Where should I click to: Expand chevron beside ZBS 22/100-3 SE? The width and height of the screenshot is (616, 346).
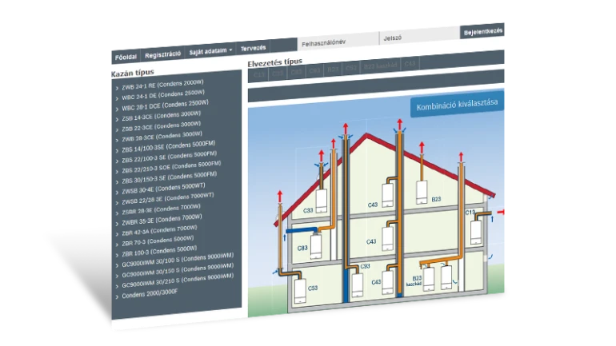(x=117, y=161)
